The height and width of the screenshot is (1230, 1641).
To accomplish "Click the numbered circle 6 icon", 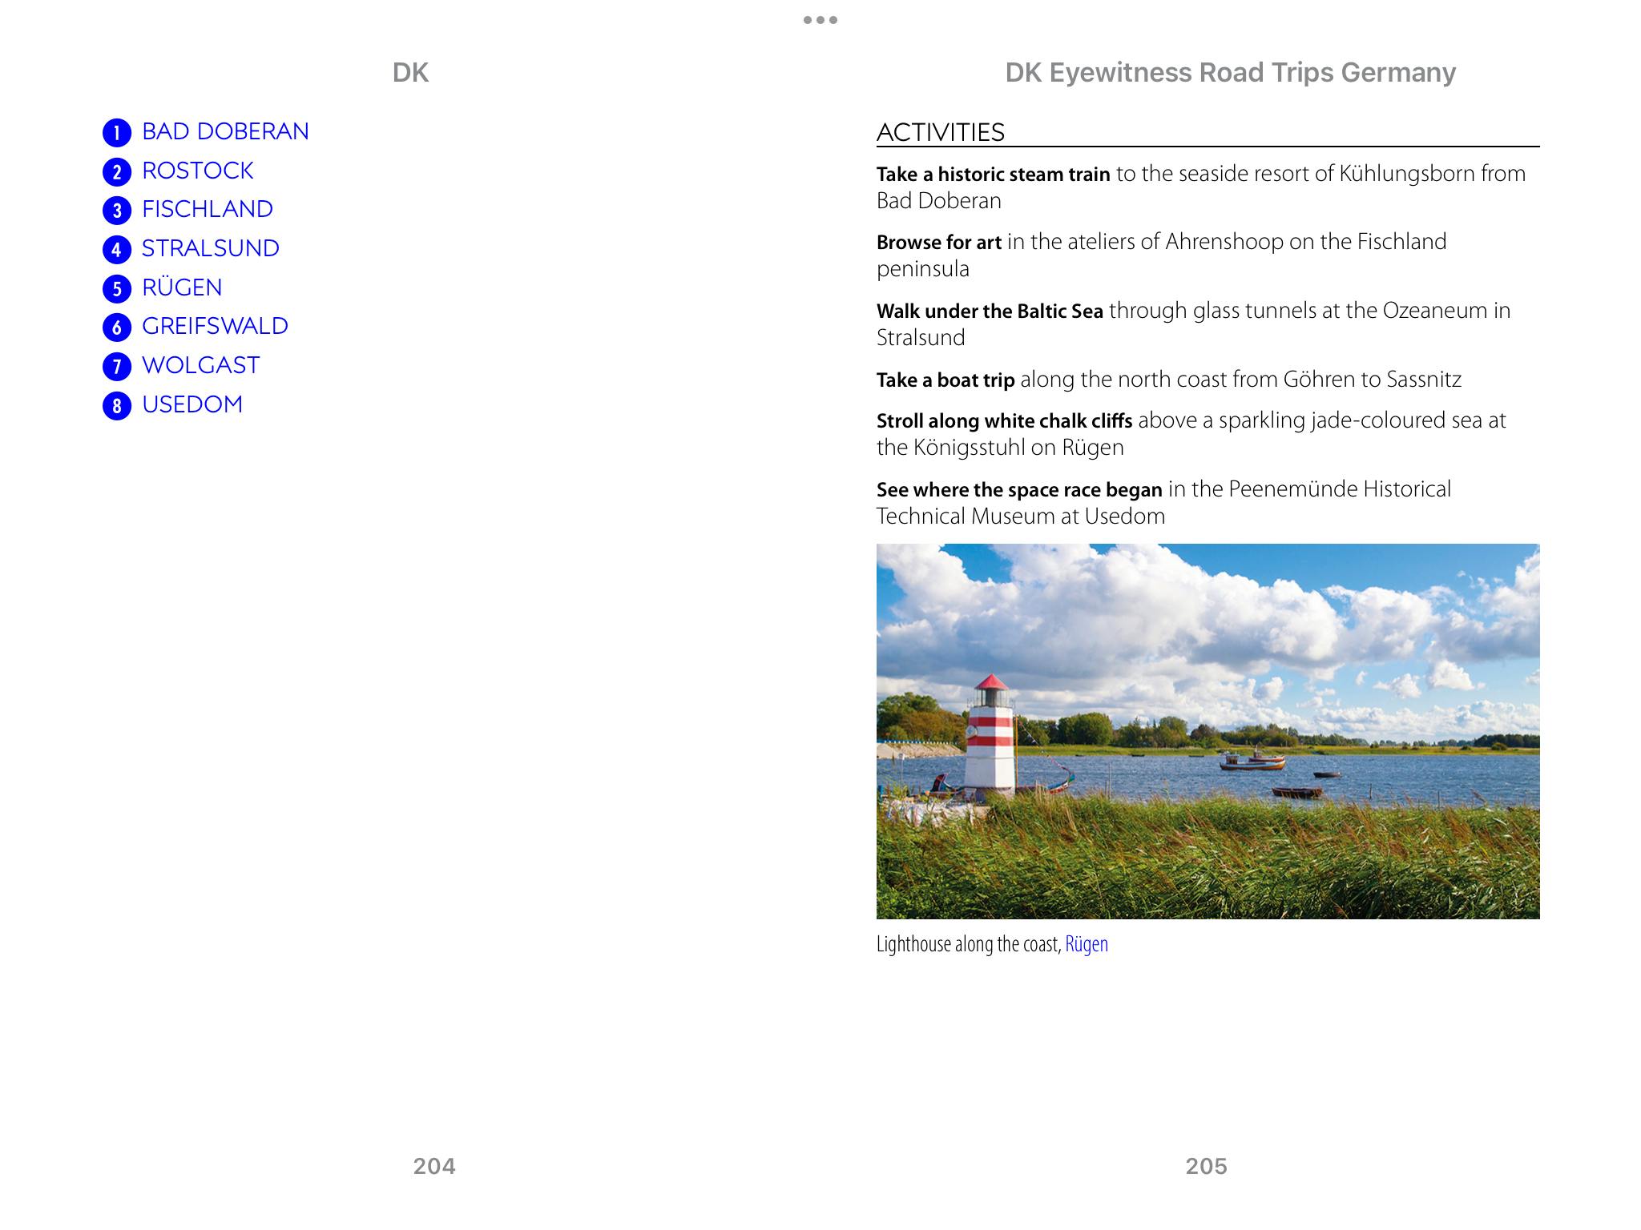I will 117,327.
